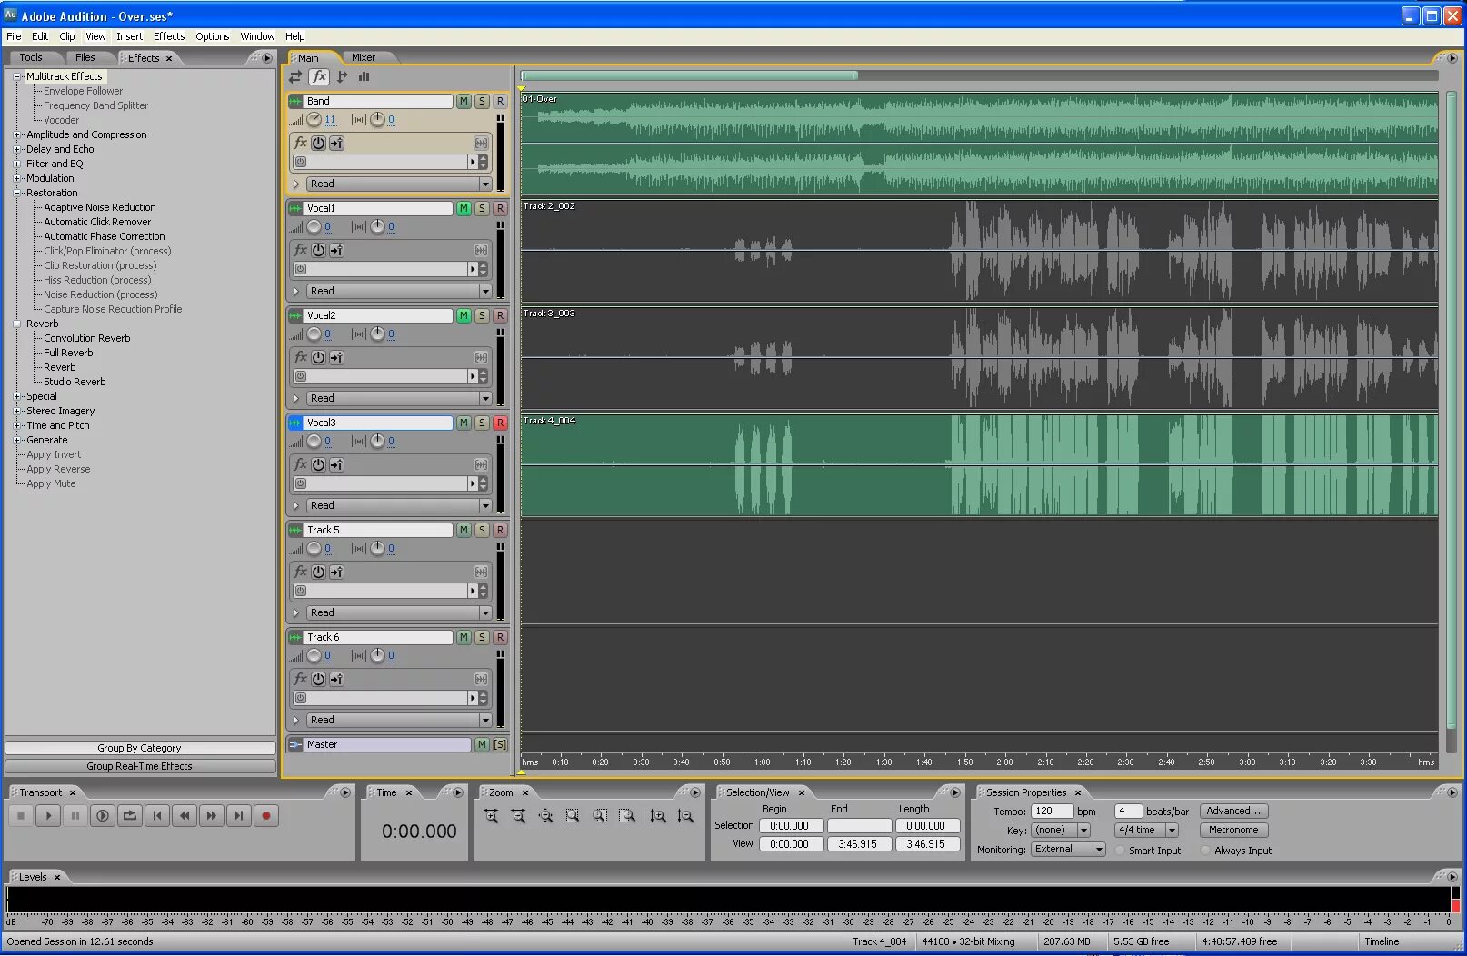This screenshot has width=1467, height=956.
Task: Enable the Smart Input checkbox
Action: coord(1117,850)
